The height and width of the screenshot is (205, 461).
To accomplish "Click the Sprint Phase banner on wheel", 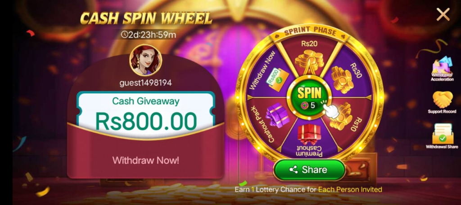I will (x=309, y=32).
